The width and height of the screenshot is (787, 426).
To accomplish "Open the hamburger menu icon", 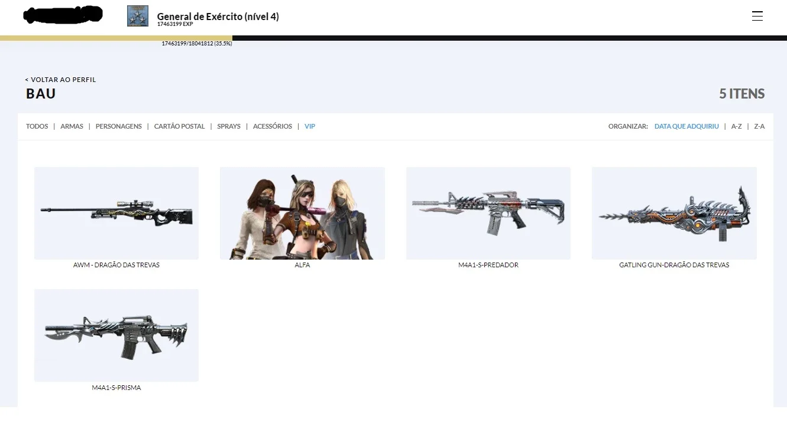I will 757,16.
